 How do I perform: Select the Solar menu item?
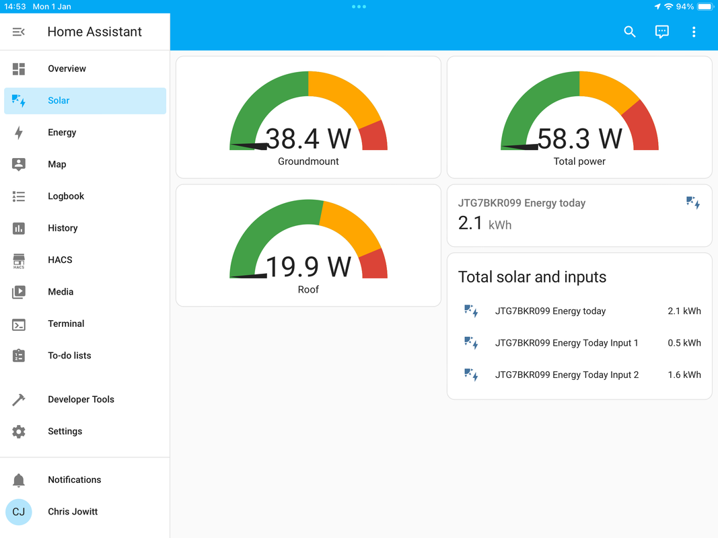85,101
